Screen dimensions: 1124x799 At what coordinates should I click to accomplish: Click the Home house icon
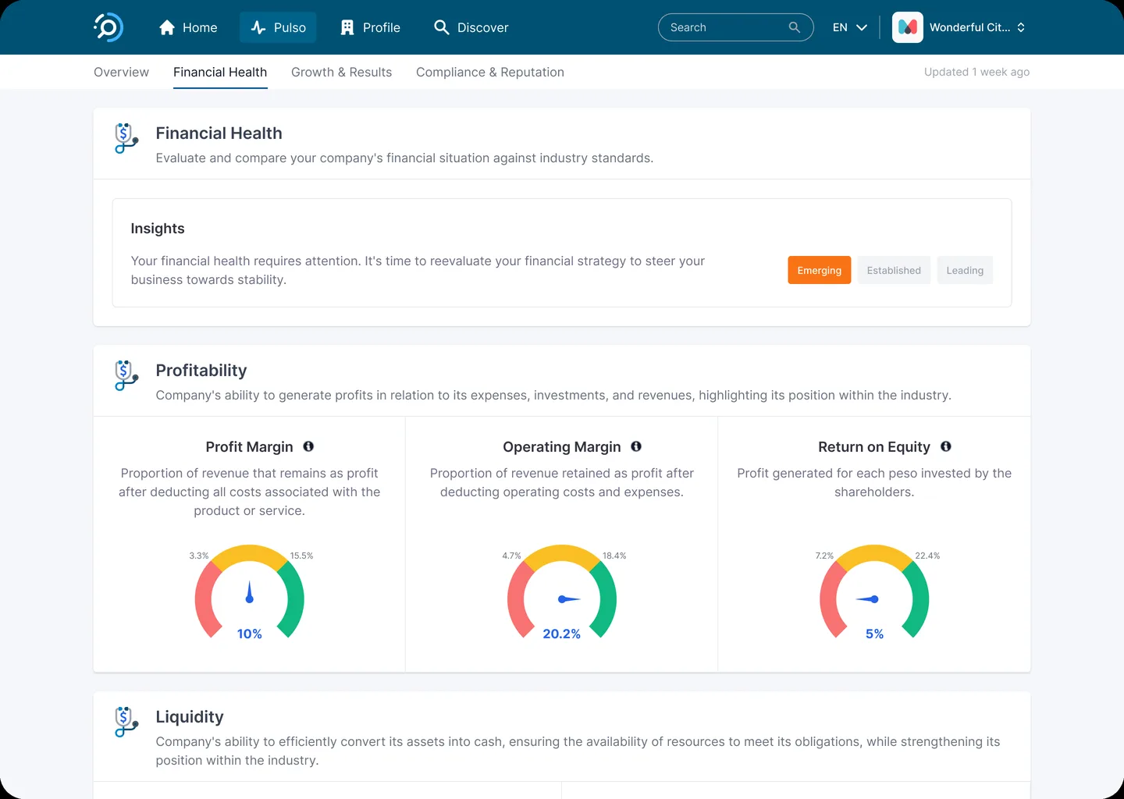[x=167, y=27]
